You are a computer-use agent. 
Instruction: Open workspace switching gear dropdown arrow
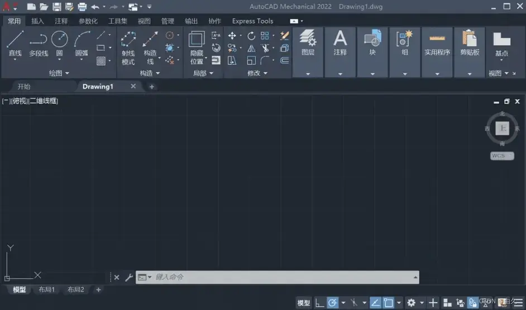(422, 303)
